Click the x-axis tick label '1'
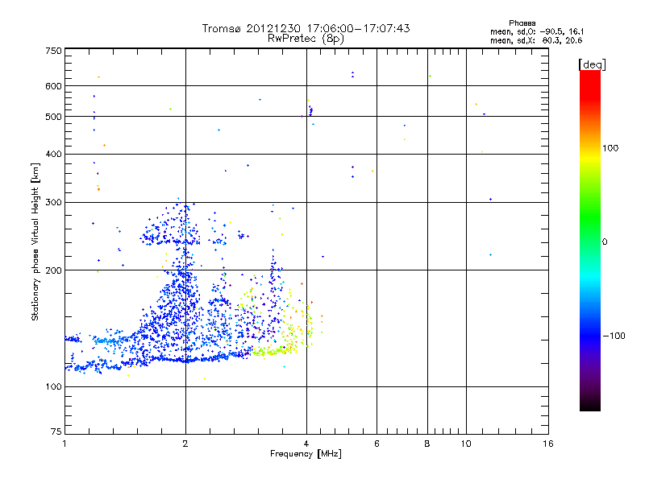Image resolution: width=645 pixels, height=483 pixels. 64,444
